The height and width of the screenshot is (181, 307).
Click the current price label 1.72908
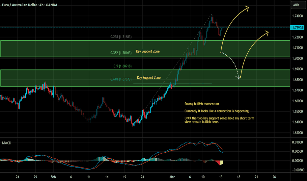coord(297,28)
